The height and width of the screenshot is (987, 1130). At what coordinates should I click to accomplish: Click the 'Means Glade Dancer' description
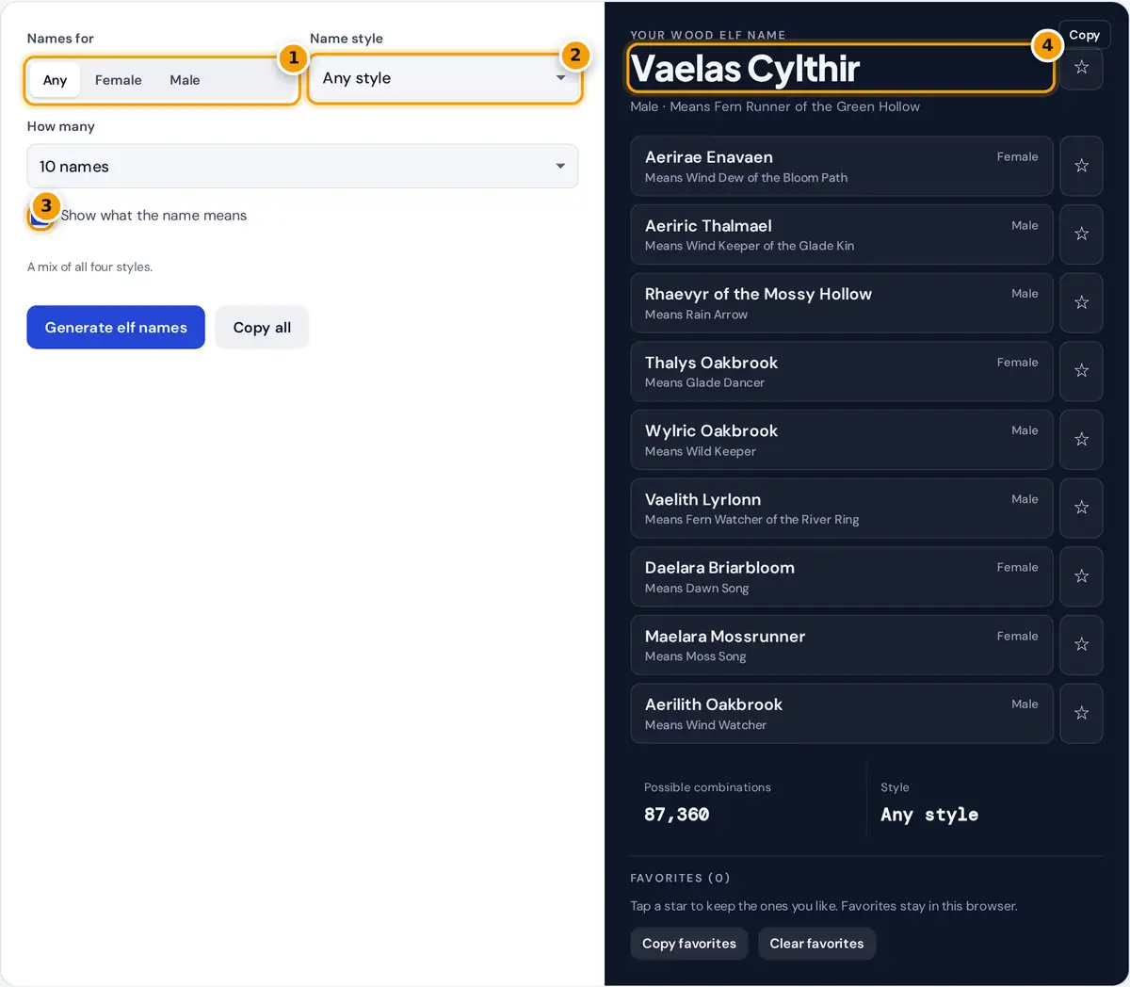(704, 383)
